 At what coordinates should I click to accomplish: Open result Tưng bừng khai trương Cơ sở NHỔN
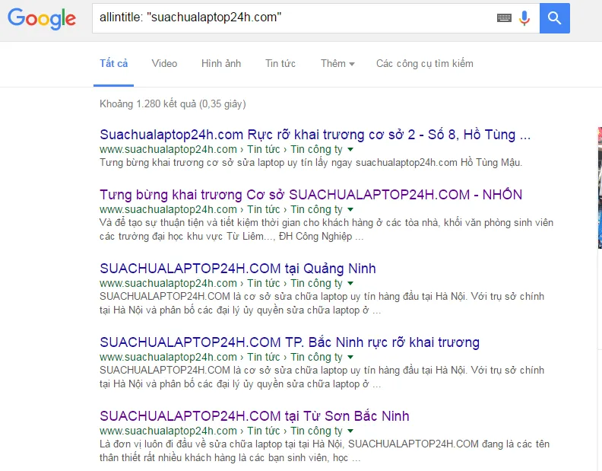tap(311, 195)
